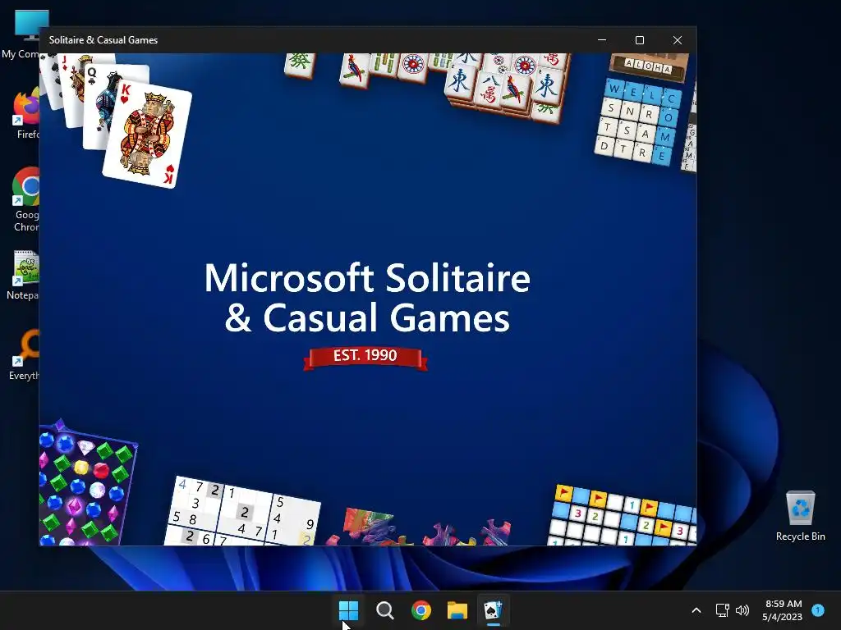Open taskbar Search magnifier
Image resolution: width=841 pixels, height=630 pixels.
tap(384, 609)
